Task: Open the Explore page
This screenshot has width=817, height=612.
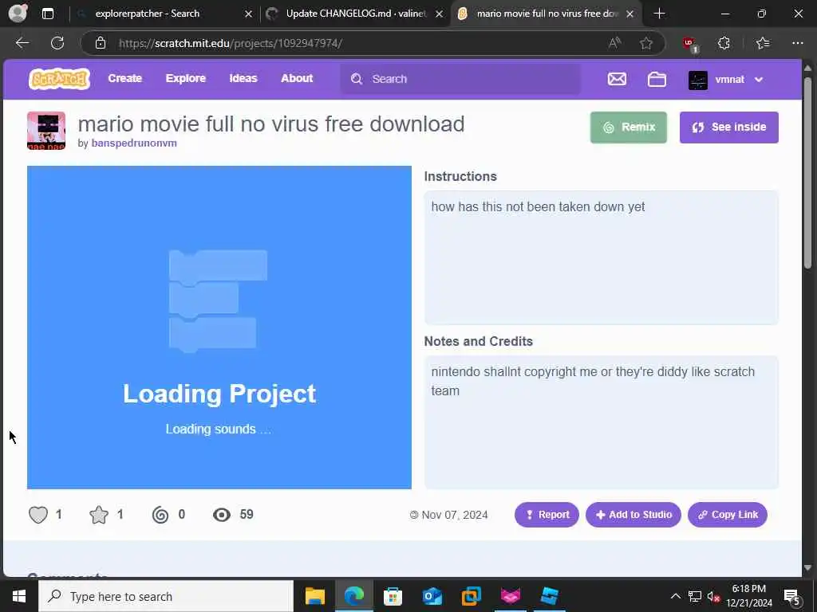Action: [185, 79]
